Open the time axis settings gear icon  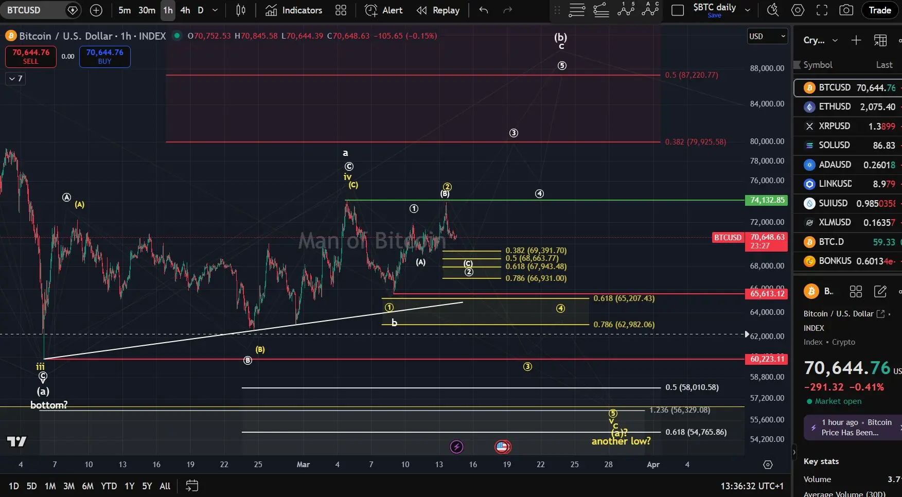pyautogui.click(x=768, y=465)
